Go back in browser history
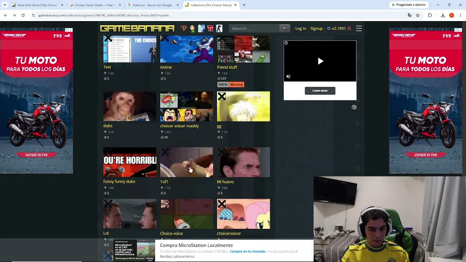The height and width of the screenshot is (262, 466). (5, 15)
